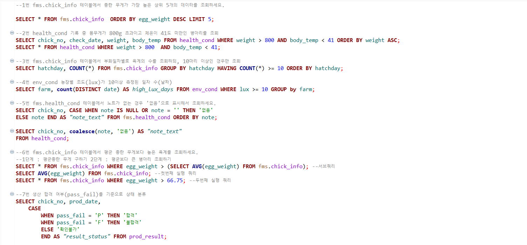The image size is (527, 245).
Task: Click the high_lux_days alias in query 4
Action: pos(153,89)
